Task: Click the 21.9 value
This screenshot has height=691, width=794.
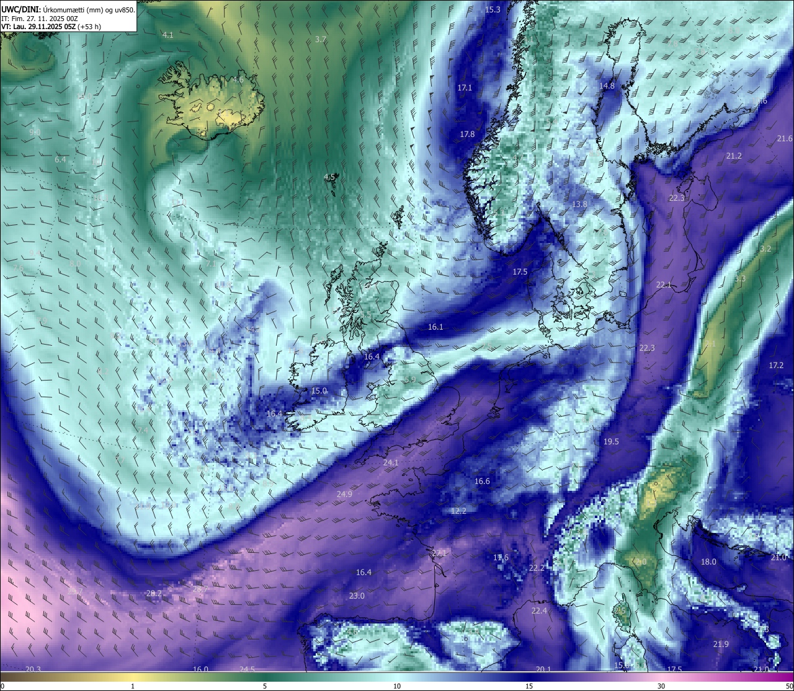Action: point(721,645)
